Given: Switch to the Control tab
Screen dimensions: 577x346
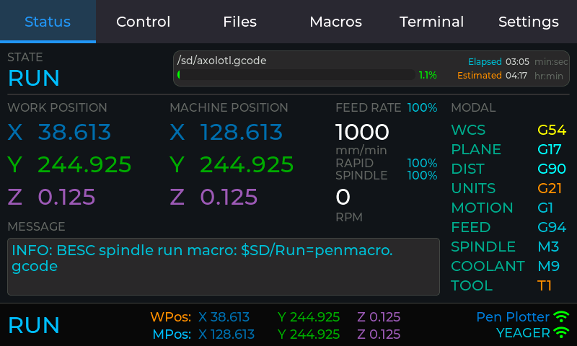Looking at the screenshot, I should (144, 22).
